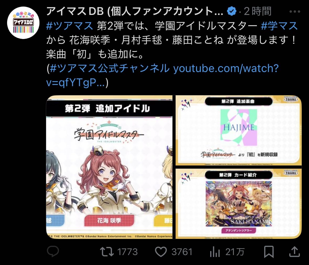This screenshot has height=265, width=309.
Task: Bookmark this post
Action: [x=269, y=252]
